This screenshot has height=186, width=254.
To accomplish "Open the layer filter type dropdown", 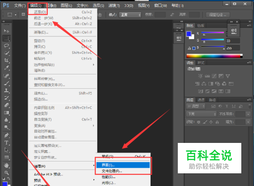I will coord(196,106).
